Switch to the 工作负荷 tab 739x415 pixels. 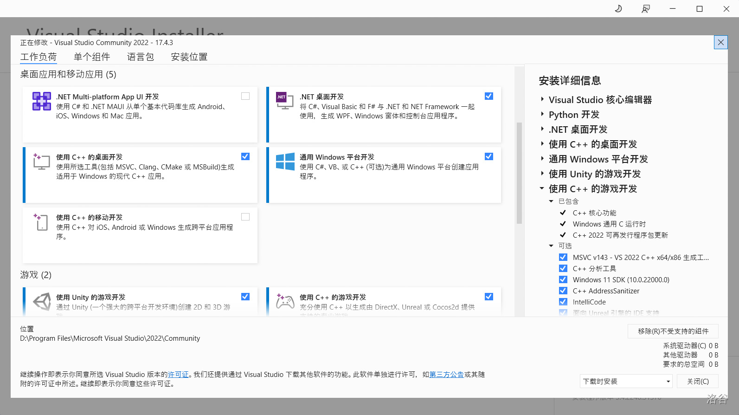pyautogui.click(x=39, y=57)
